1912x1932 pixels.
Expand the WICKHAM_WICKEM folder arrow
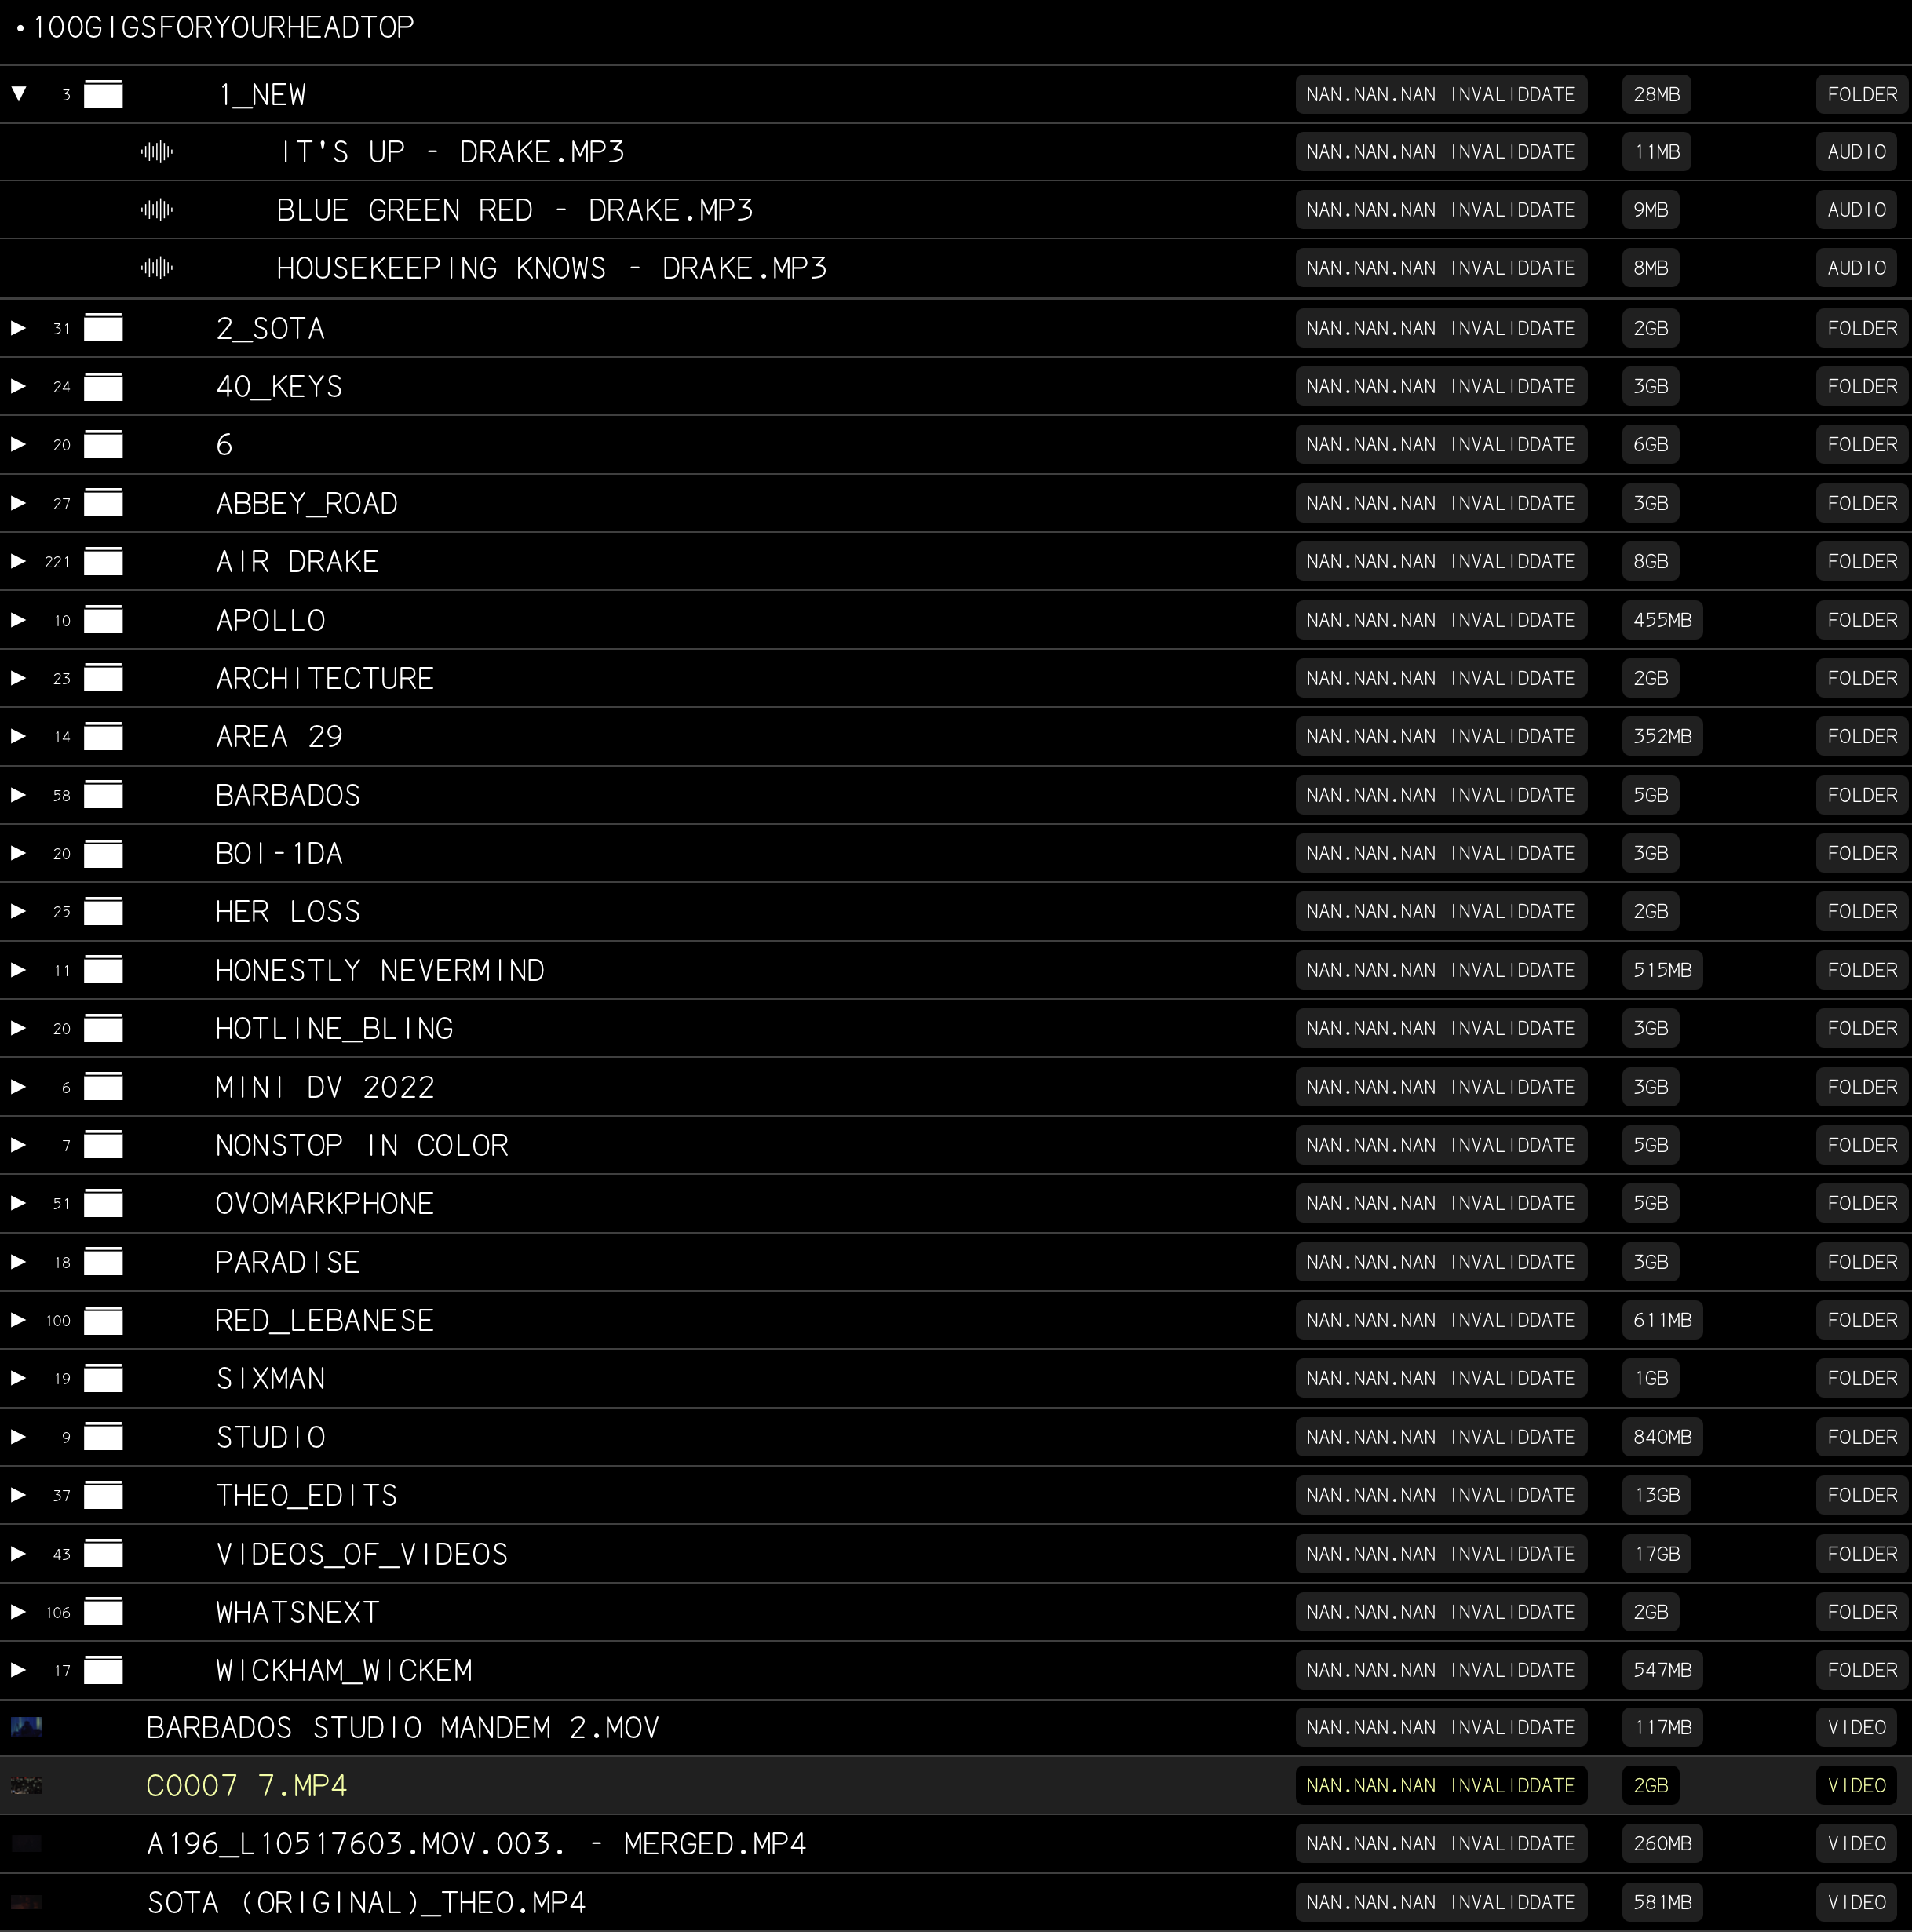pyautogui.click(x=18, y=1670)
